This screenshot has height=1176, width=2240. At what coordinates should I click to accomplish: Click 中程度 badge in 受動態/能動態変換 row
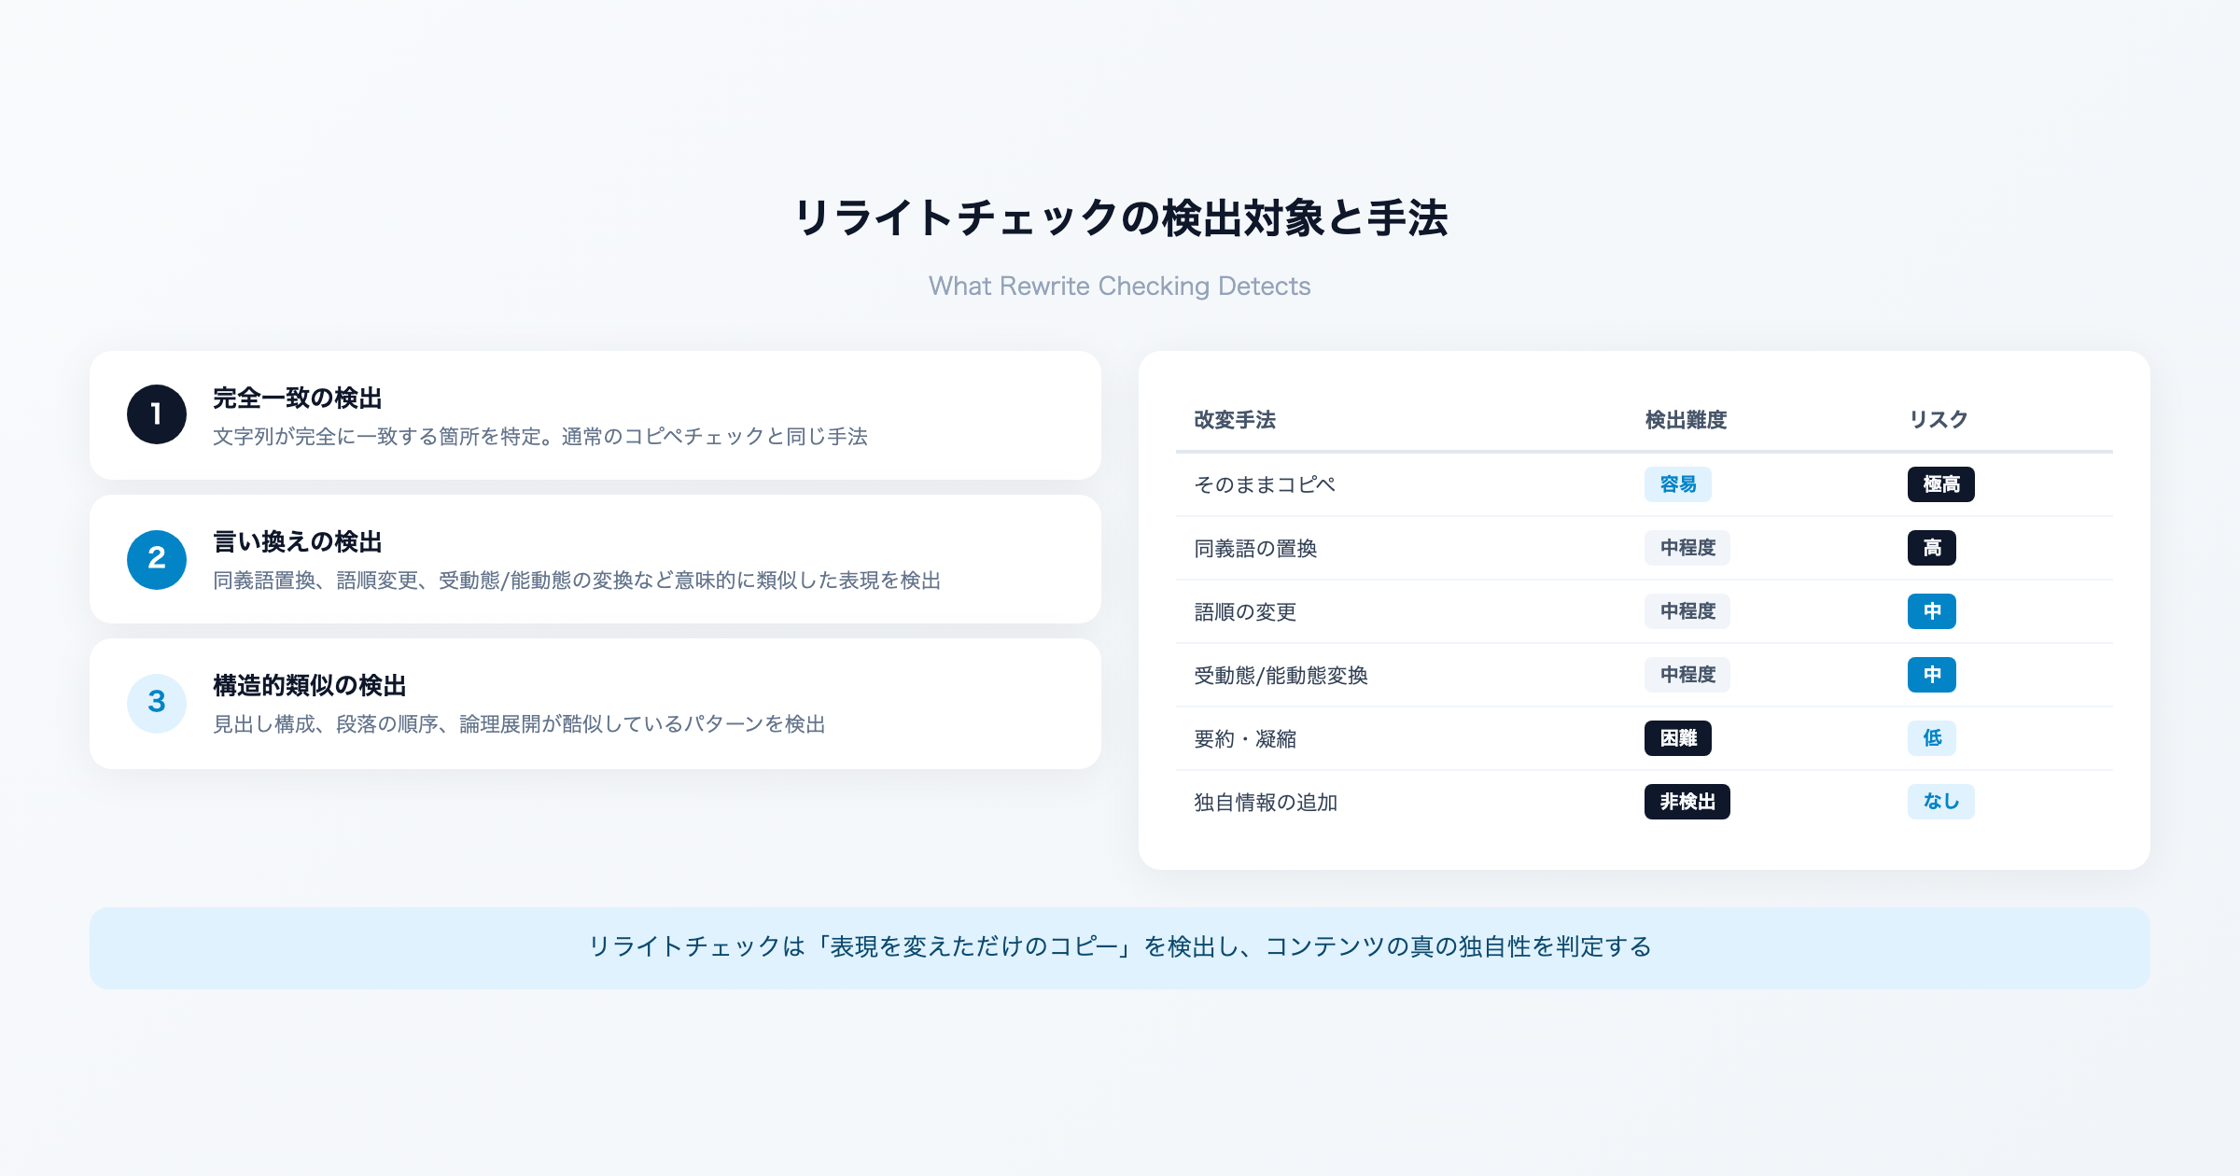(1687, 675)
